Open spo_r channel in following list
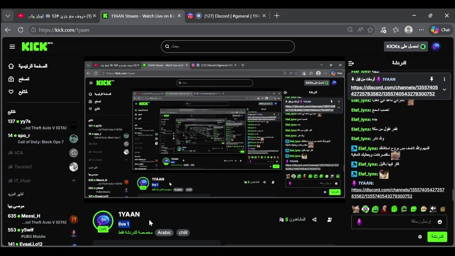 (43, 139)
